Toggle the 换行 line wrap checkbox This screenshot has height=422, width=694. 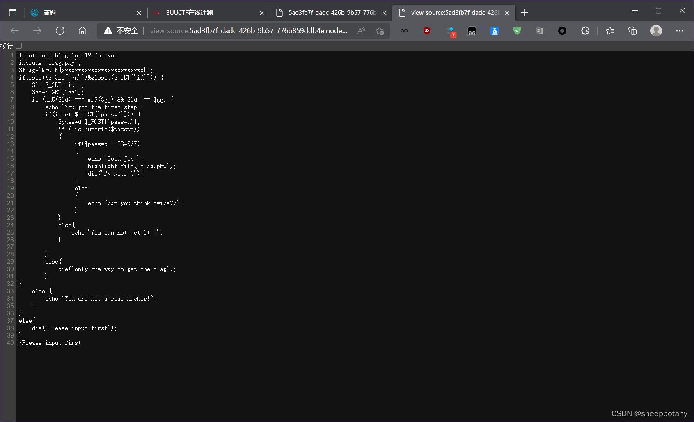coord(19,46)
